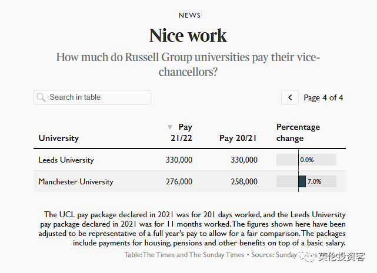Open the NEWS section label
This screenshot has width=377, height=273.
pos(189,15)
